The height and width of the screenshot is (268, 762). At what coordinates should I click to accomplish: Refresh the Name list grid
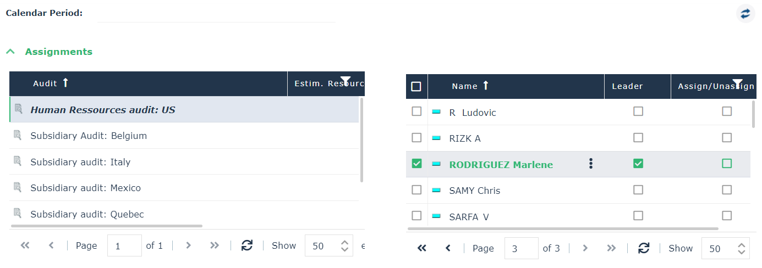[644, 248]
